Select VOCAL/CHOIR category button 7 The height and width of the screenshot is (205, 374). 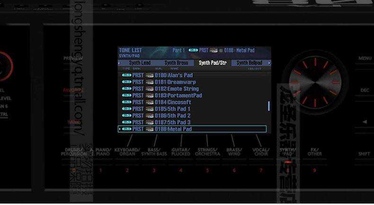point(261,160)
